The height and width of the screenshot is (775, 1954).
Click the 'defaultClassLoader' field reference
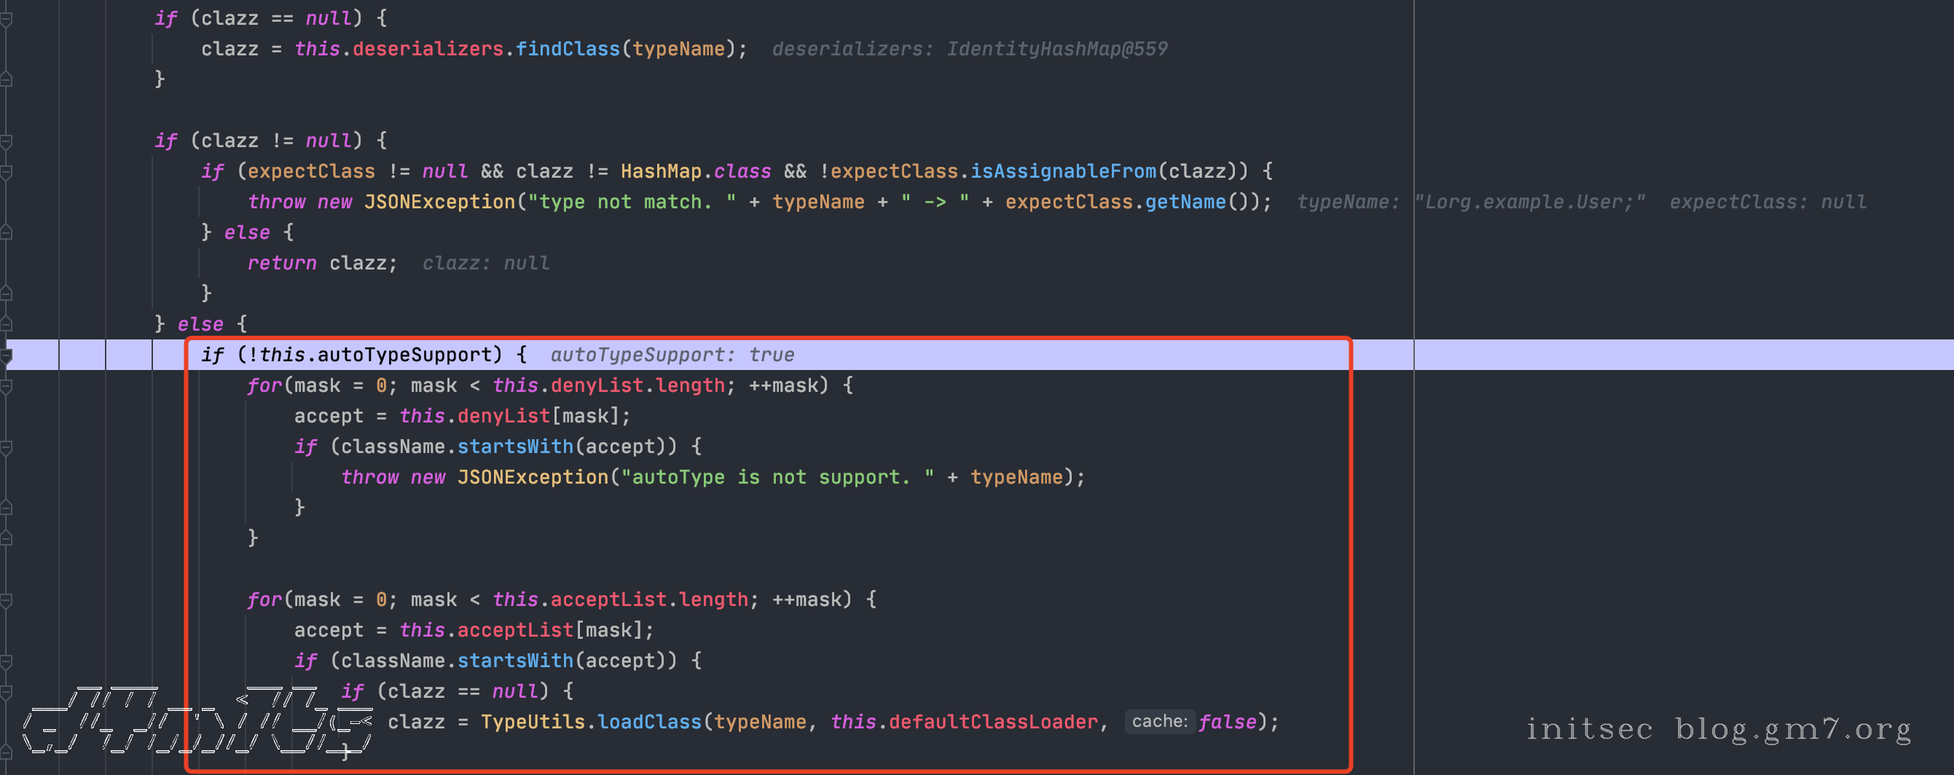(x=993, y=722)
